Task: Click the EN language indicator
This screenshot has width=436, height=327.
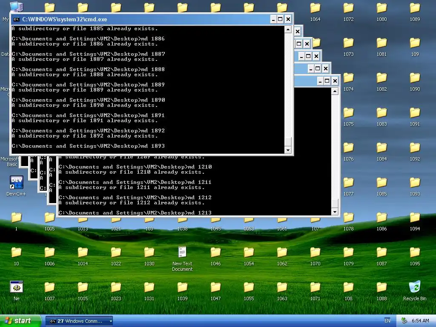Action: pos(387,321)
